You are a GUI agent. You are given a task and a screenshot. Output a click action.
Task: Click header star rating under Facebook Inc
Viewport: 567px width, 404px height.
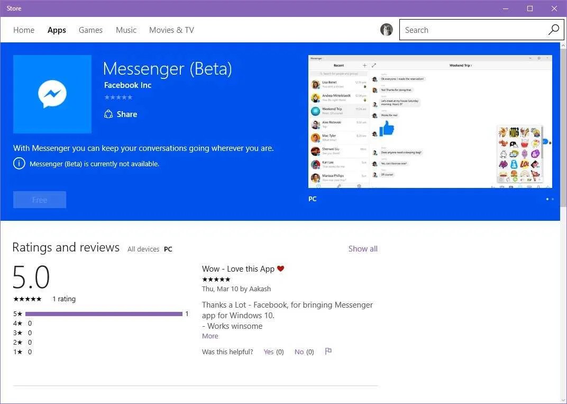pyautogui.click(x=118, y=97)
